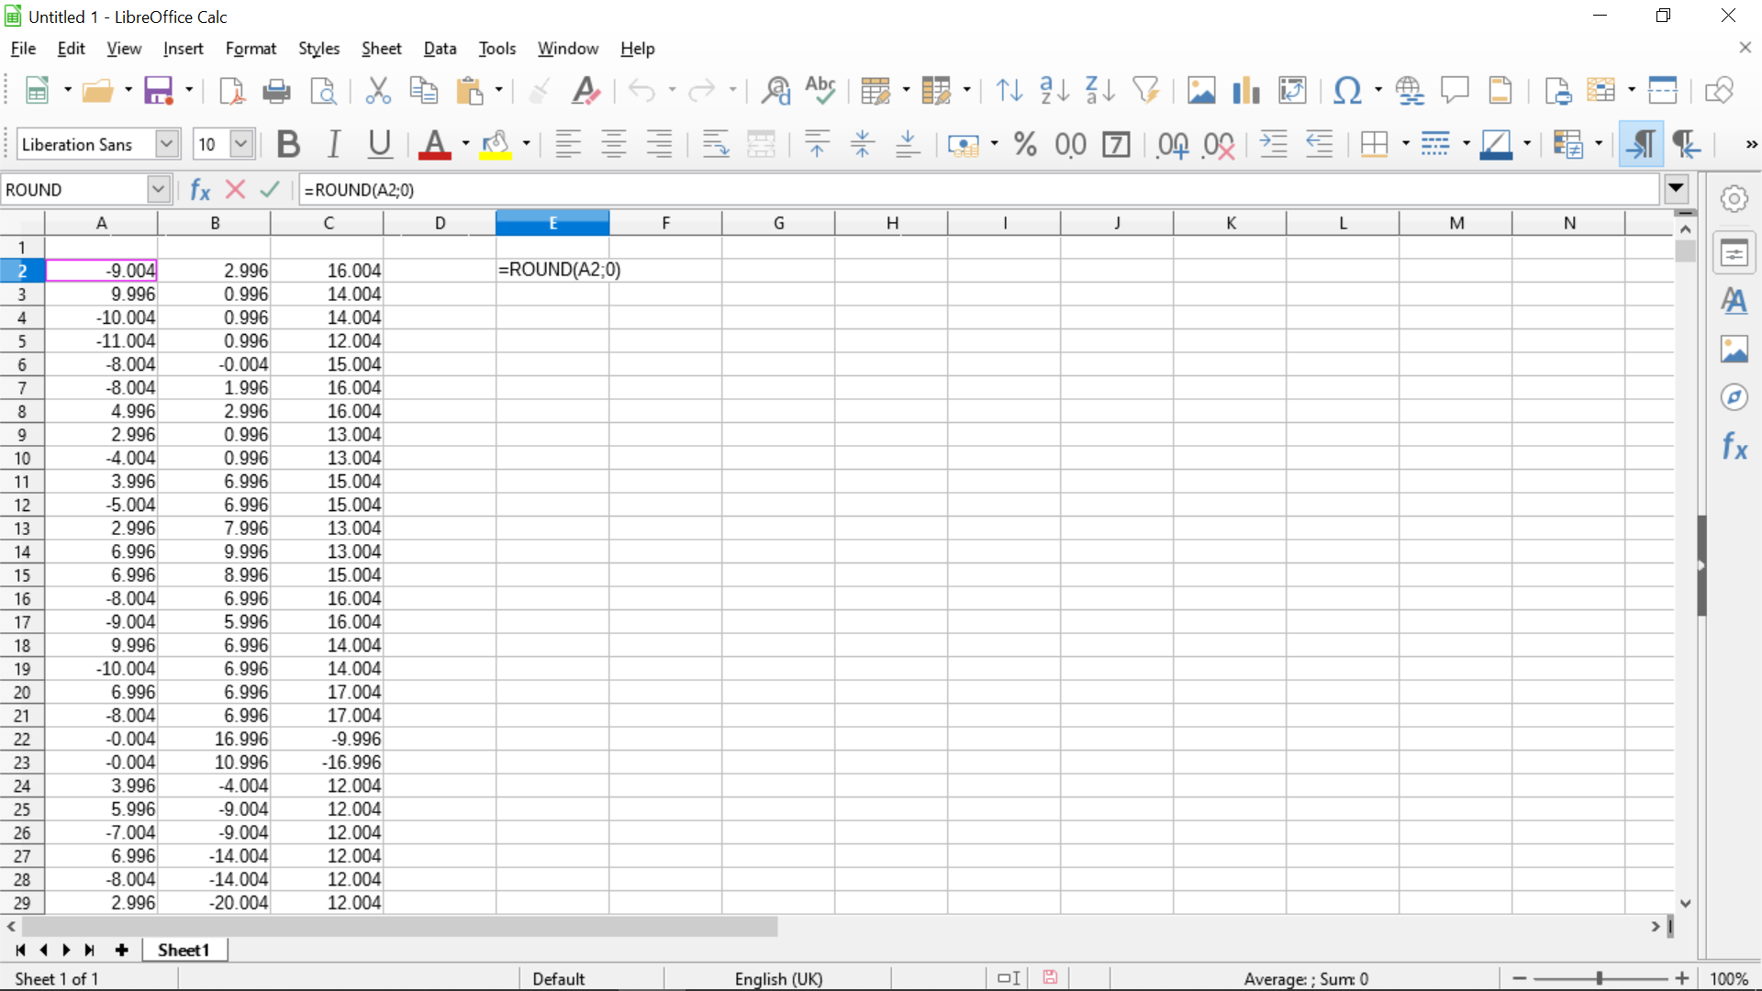Accept the formula with the green checkmark
1762x991 pixels.
269,190
